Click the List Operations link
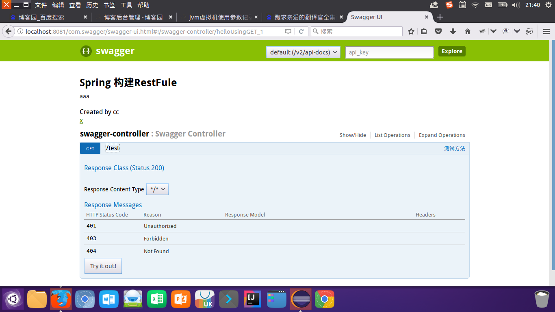The image size is (555, 312). click(x=392, y=135)
